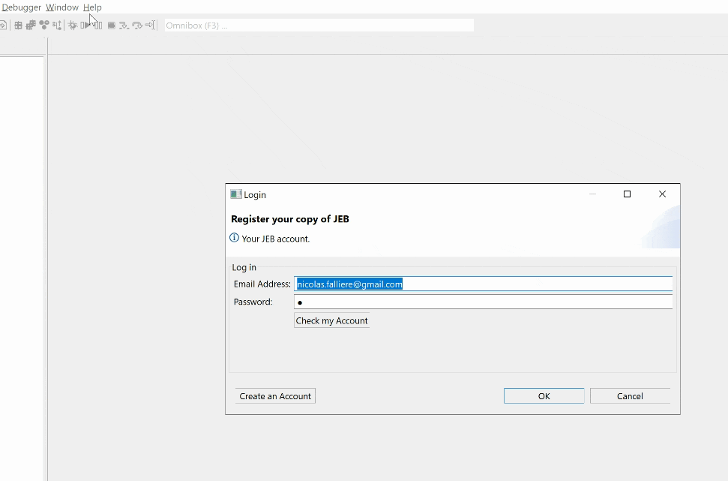Click the run/resume play debugger icon
The height and width of the screenshot is (481, 728).
[x=85, y=25]
